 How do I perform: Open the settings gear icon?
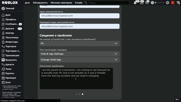click(167, 3)
